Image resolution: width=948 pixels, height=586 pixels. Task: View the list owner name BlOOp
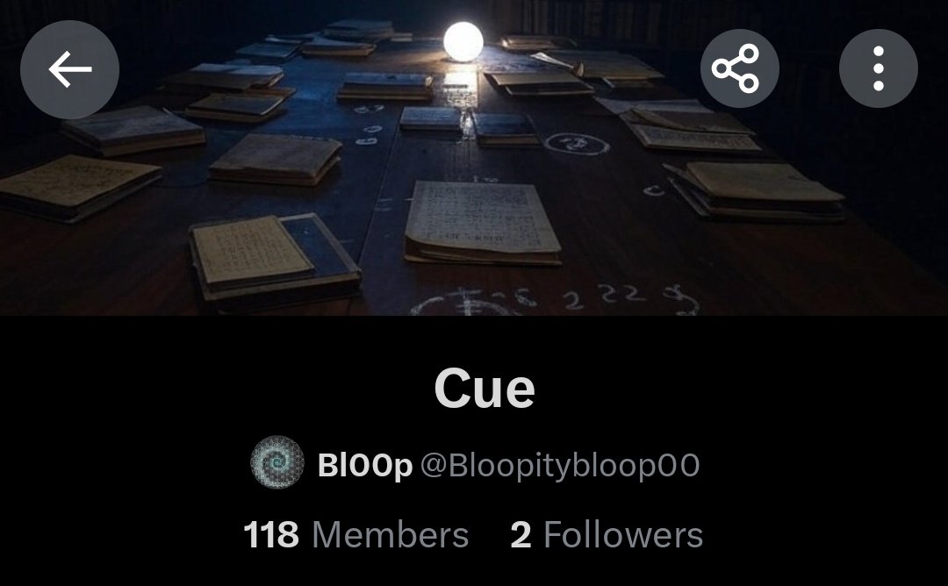pos(364,465)
